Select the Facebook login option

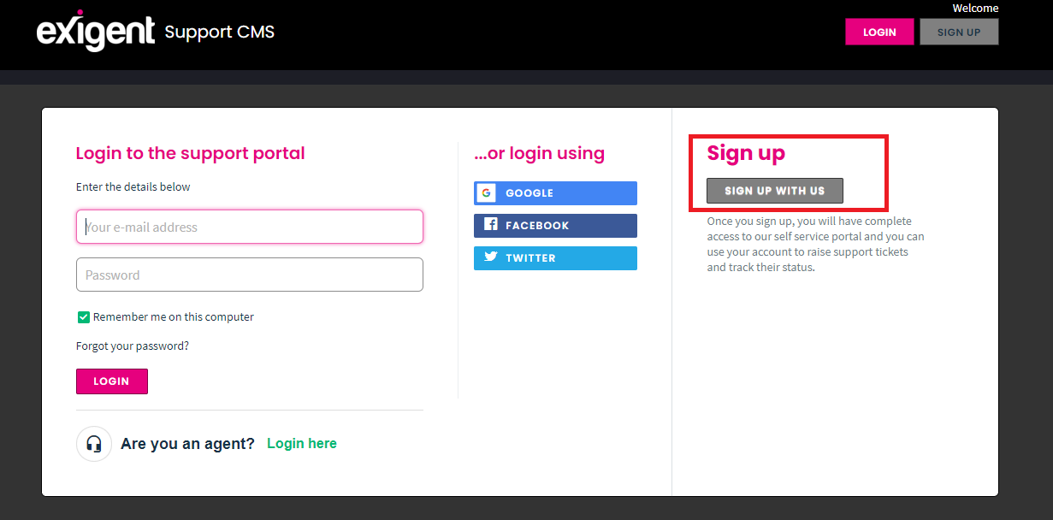(x=555, y=225)
